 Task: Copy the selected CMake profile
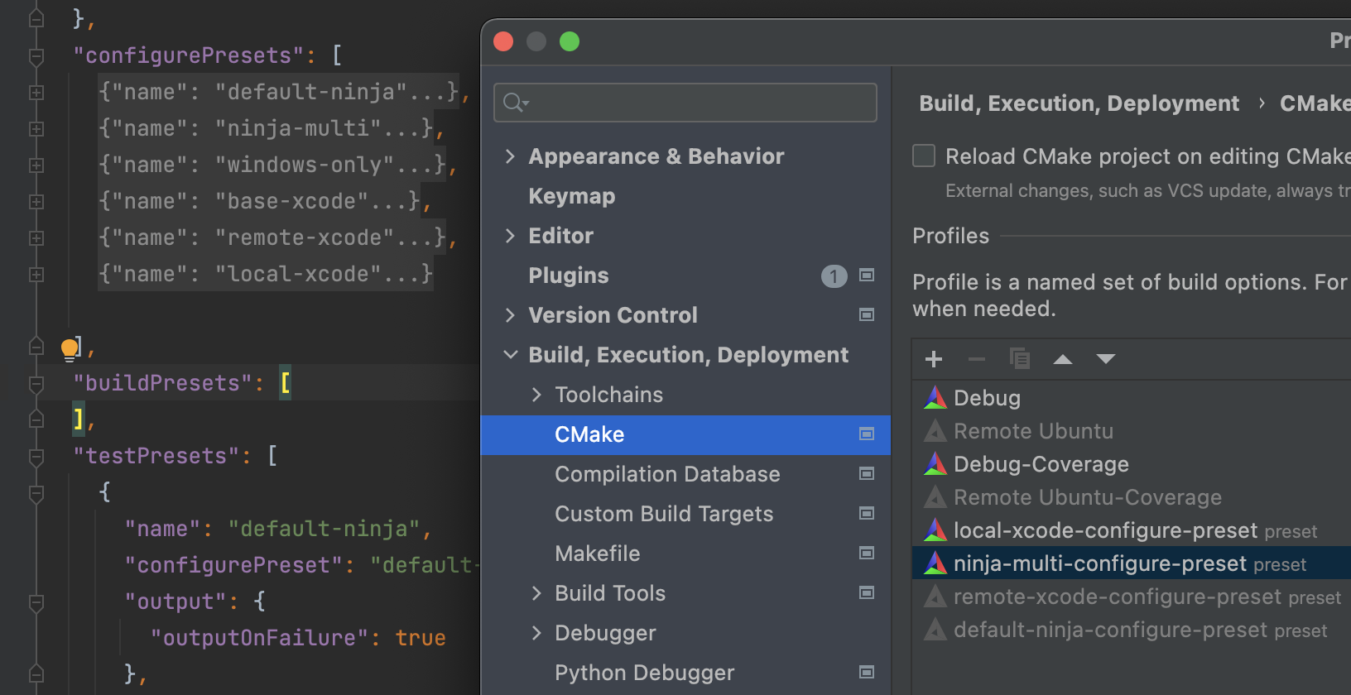(x=1020, y=359)
